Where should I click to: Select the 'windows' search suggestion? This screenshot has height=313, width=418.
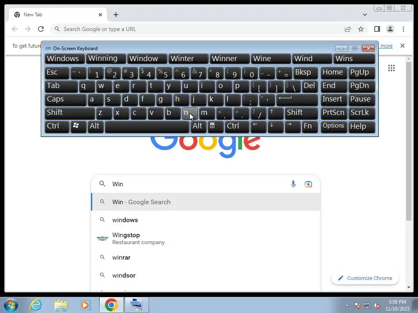[x=206, y=220]
